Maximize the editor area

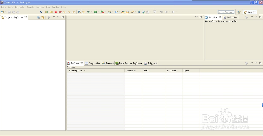pyautogui.click(x=201, y=17)
